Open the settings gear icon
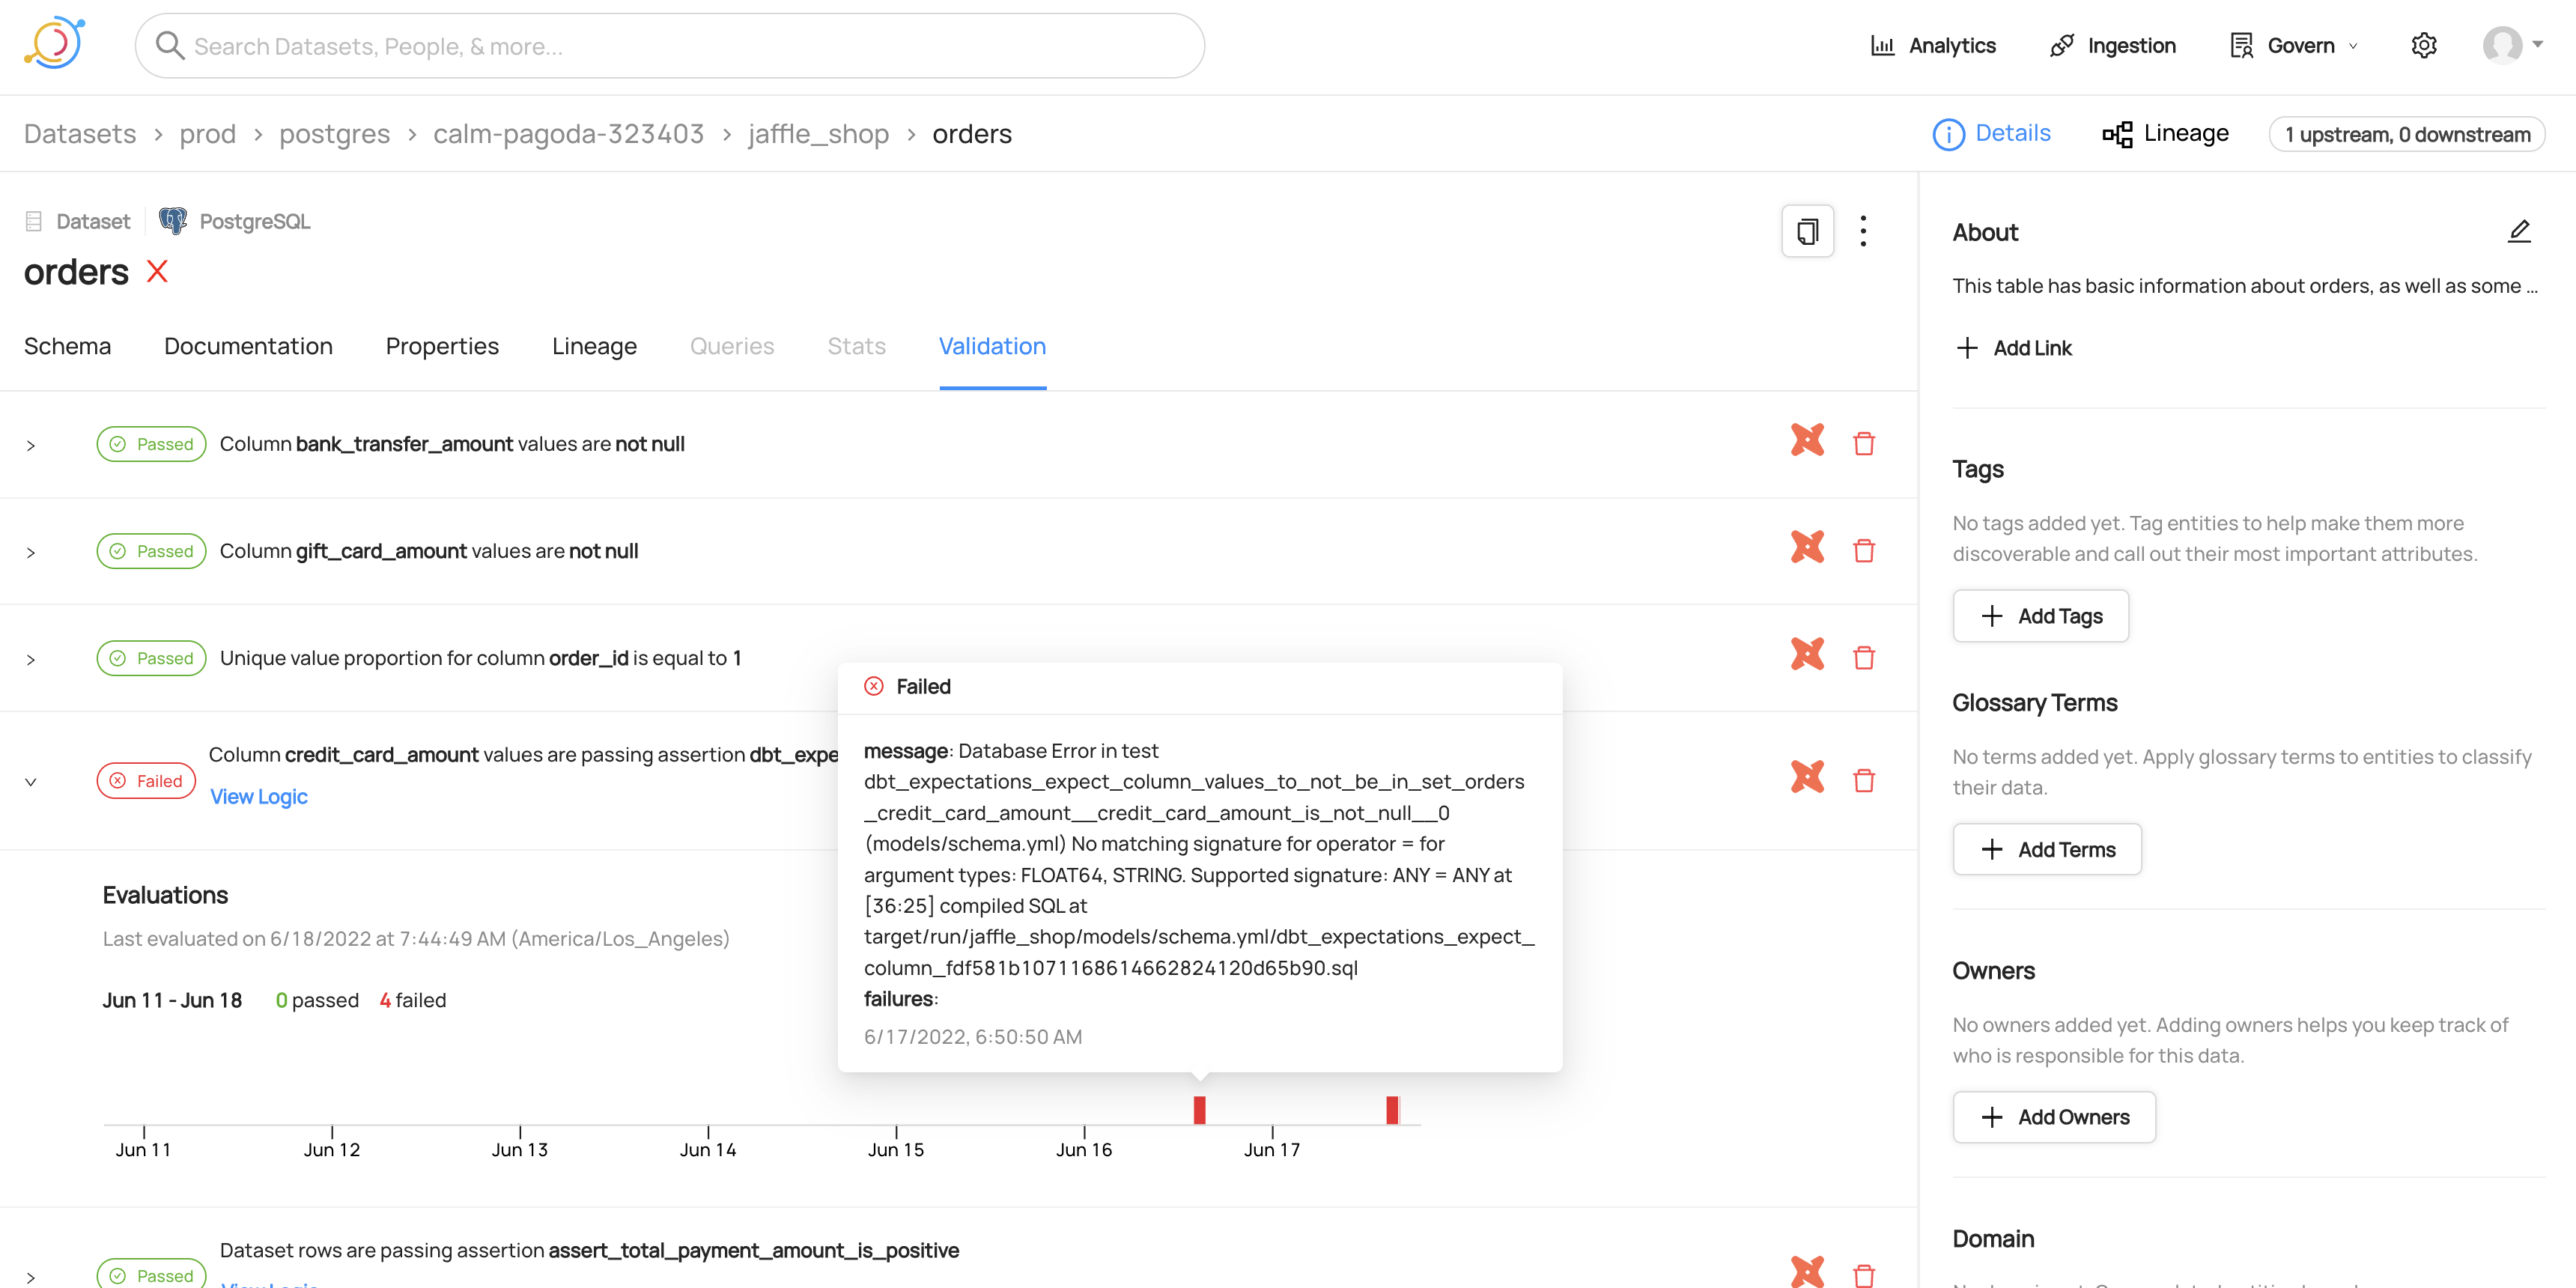The image size is (2576, 1288). tap(2423, 46)
